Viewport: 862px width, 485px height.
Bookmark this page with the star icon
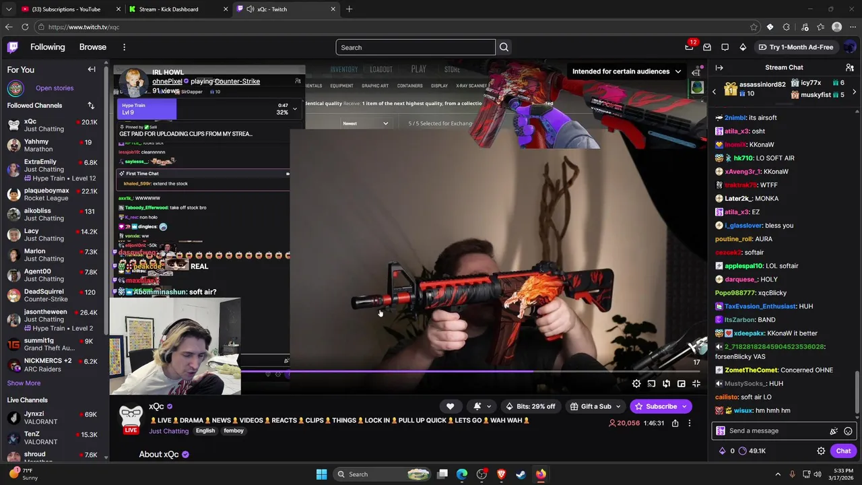[754, 27]
